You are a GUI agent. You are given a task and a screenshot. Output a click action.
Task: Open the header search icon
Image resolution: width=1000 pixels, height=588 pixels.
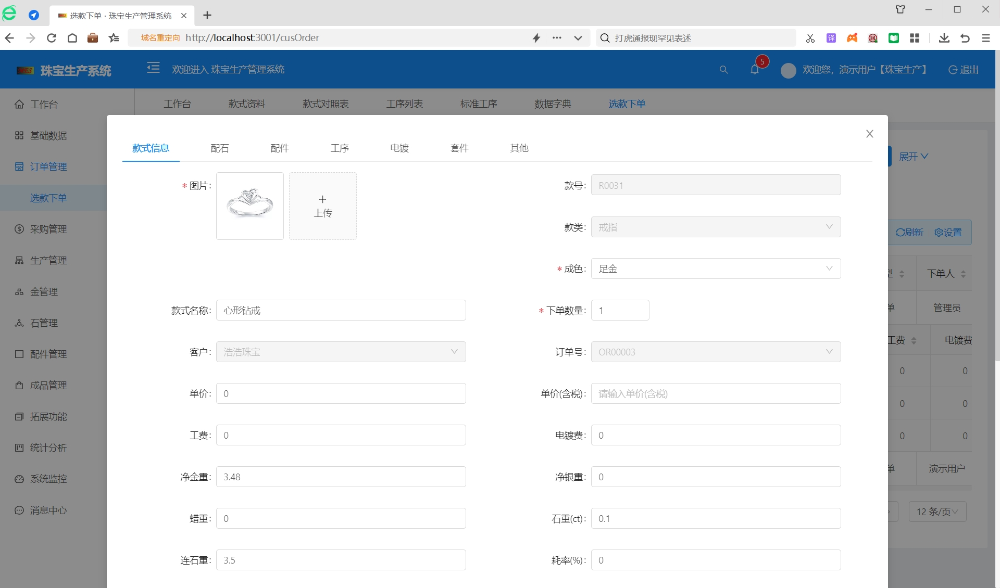pos(723,70)
